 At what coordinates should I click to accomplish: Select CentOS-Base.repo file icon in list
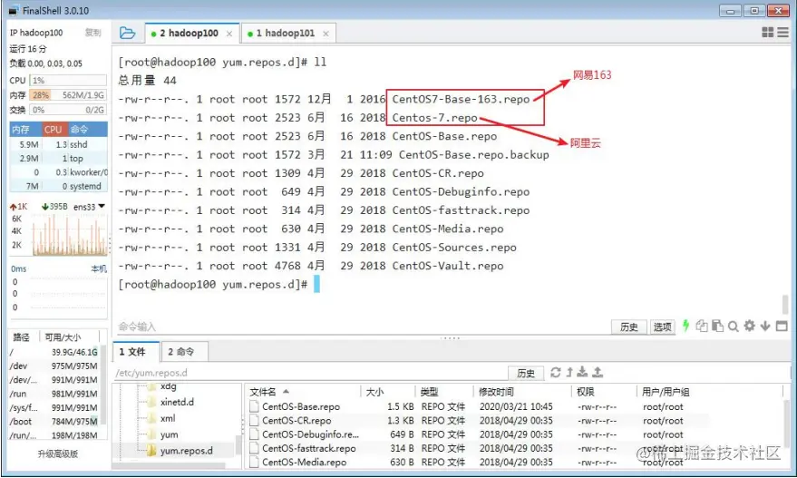254,406
